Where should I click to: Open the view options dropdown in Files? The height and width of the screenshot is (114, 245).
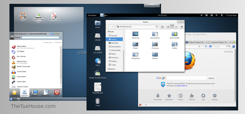[176, 27]
